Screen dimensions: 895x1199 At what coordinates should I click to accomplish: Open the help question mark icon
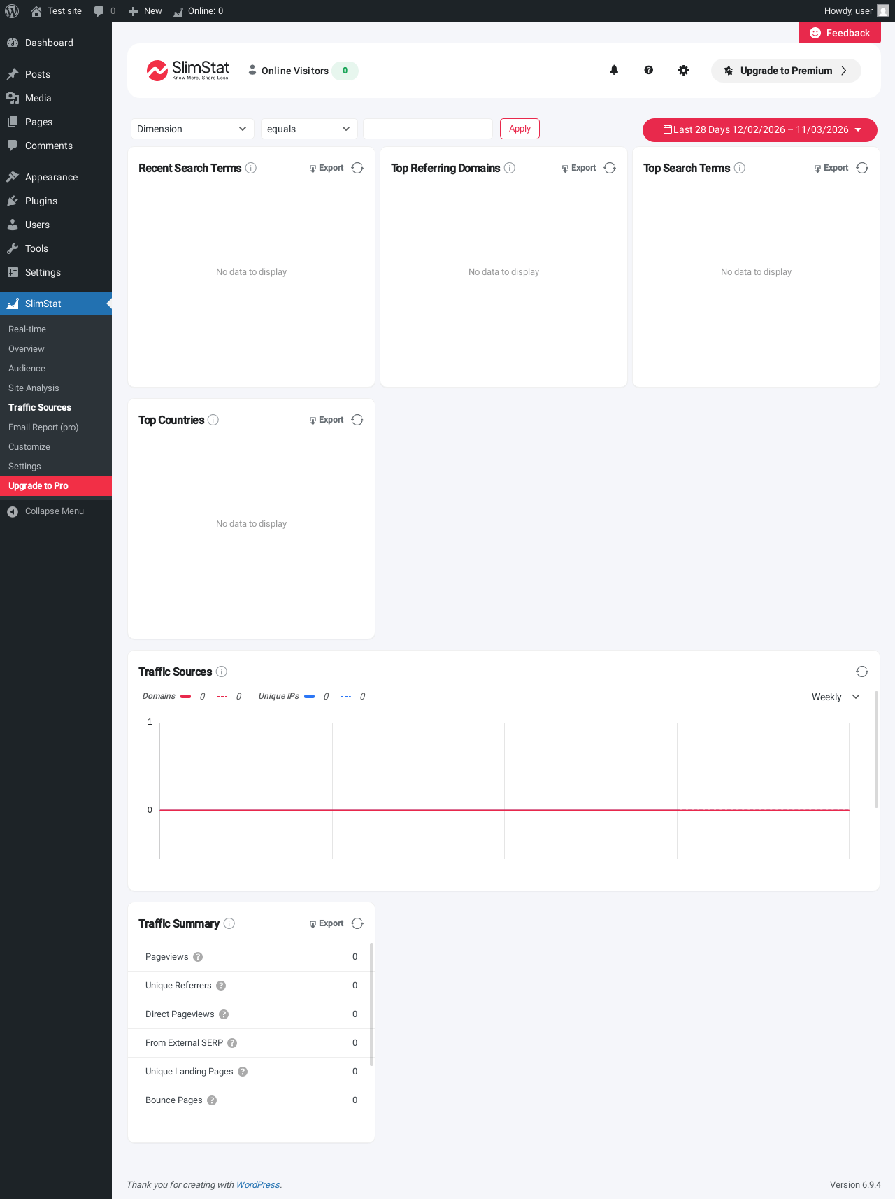point(649,70)
